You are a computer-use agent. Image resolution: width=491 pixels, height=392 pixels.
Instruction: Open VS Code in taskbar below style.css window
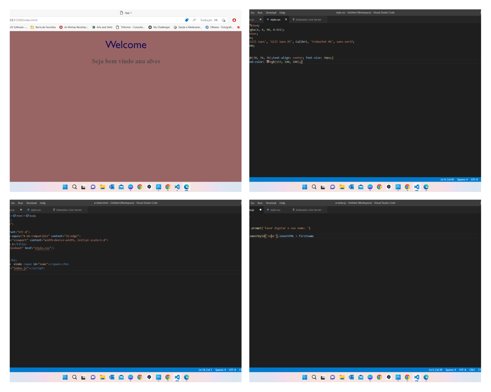(x=417, y=187)
